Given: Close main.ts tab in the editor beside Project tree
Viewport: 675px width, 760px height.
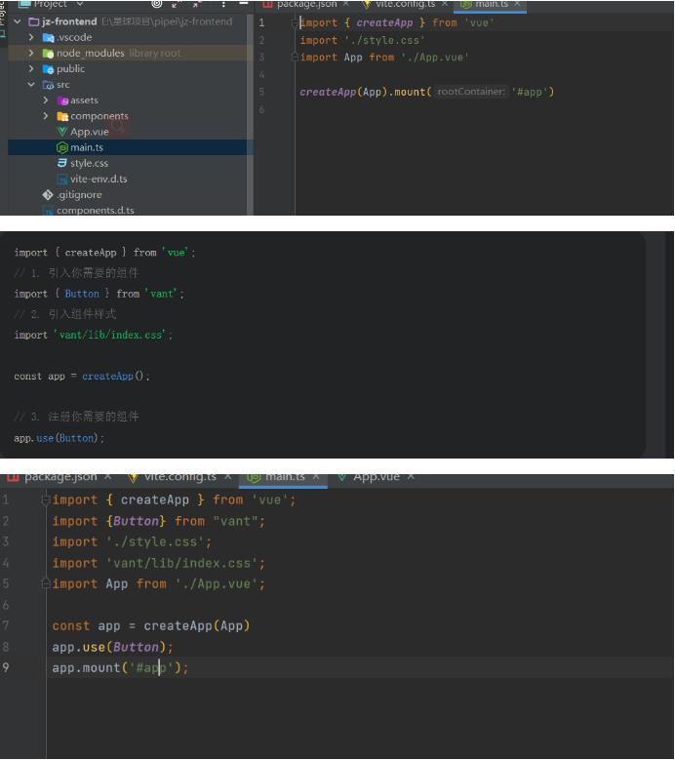Looking at the screenshot, I should coord(517,4).
